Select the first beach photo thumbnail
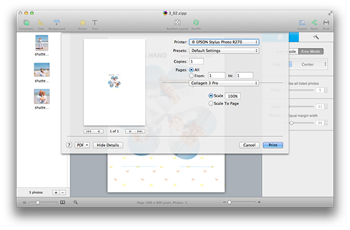This screenshot has height=230, width=350. (42, 43)
